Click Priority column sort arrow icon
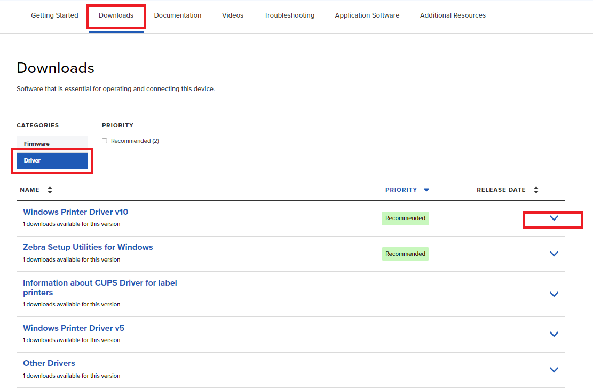593x390 pixels. click(426, 190)
